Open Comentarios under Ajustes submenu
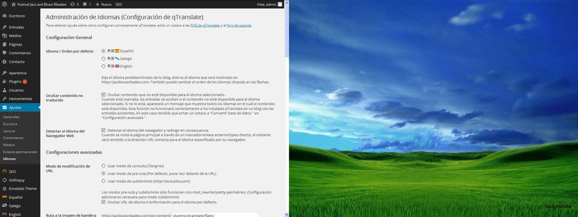This screenshot has height=217, width=578. coord(13,138)
